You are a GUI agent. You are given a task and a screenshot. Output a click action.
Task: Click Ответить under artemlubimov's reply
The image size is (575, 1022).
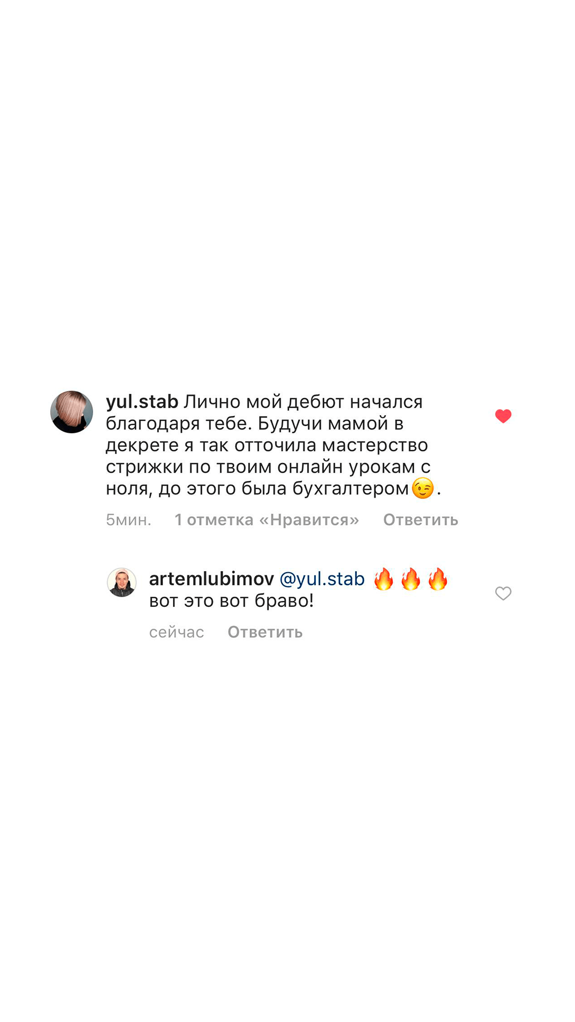265,632
